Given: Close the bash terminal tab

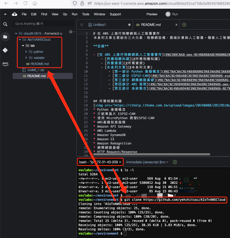Looking at the screenshot, I should pos(120,162).
